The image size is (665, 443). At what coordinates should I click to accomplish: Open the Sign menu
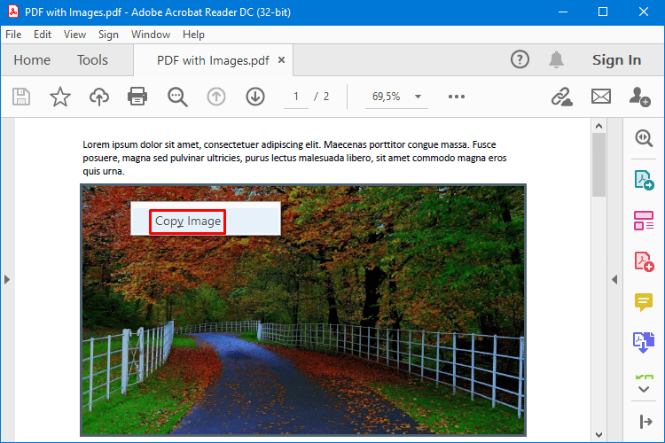(x=108, y=35)
